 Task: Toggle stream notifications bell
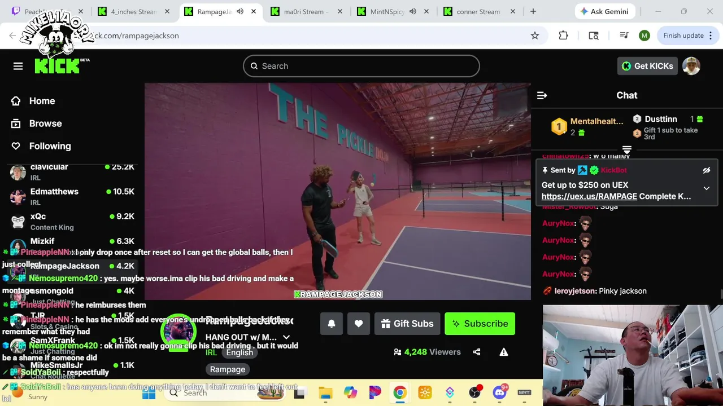tap(332, 324)
